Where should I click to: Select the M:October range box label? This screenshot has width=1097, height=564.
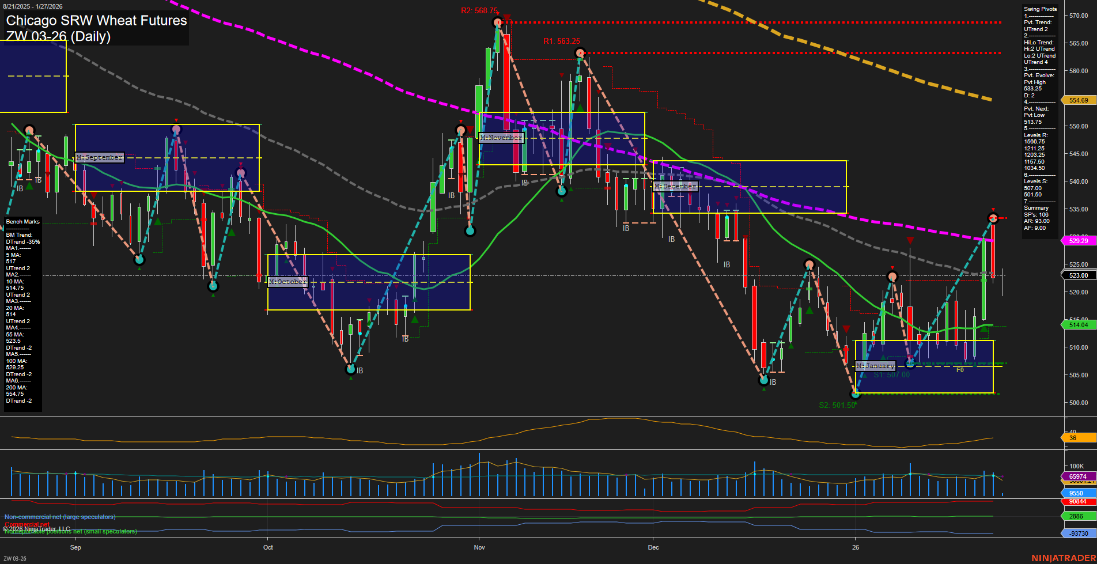(x=288, y=282)
